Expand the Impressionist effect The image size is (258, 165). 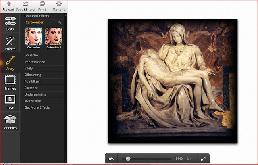pyautogui.click(x=35, y=62)
